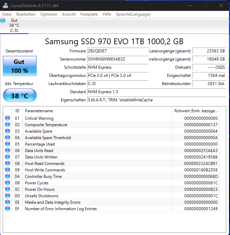The image size is (230, 235).
Task: Click status orb for Available Spare Threshold
Action: tap(7, 137)
